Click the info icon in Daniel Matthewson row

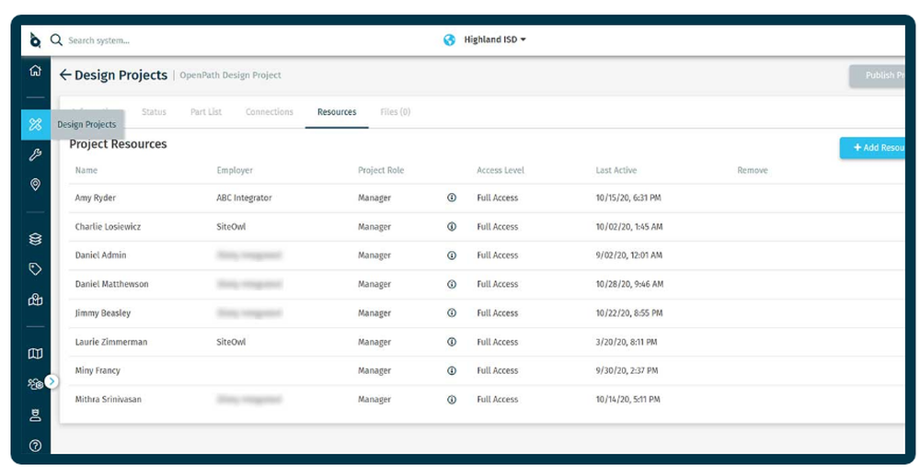[x=452, y=284]
